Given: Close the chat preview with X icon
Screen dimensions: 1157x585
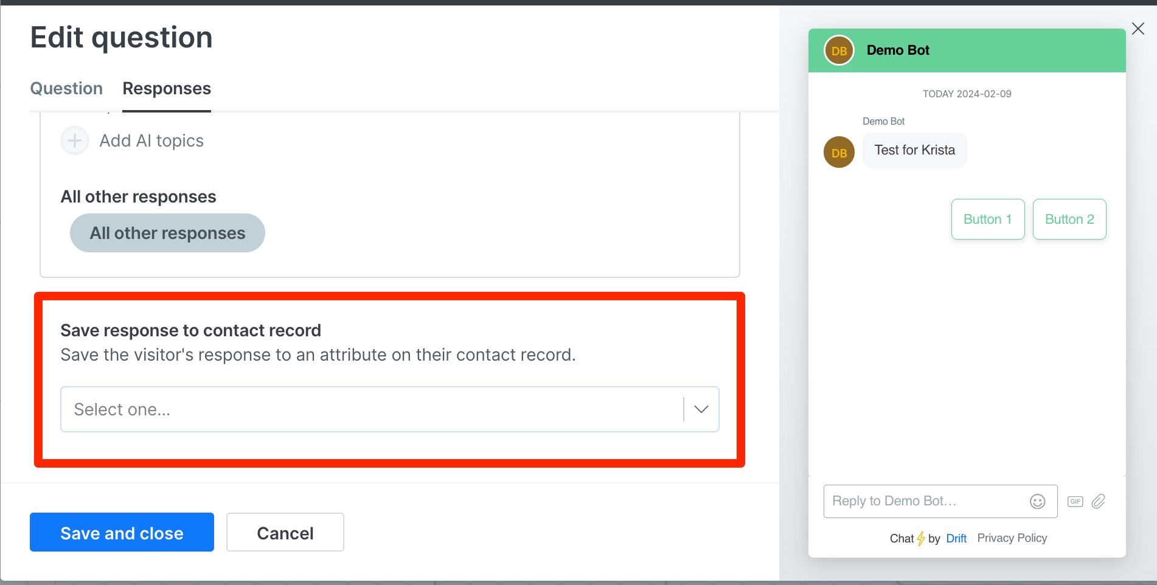Looking at the screenshot, I should pos(1138,29).
